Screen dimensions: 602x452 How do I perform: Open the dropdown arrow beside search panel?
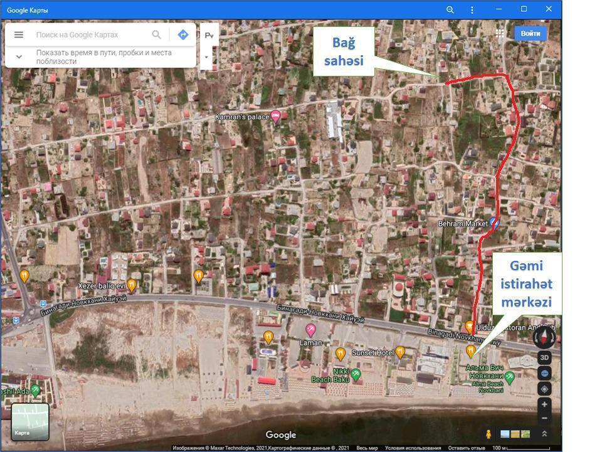[206, 57]
